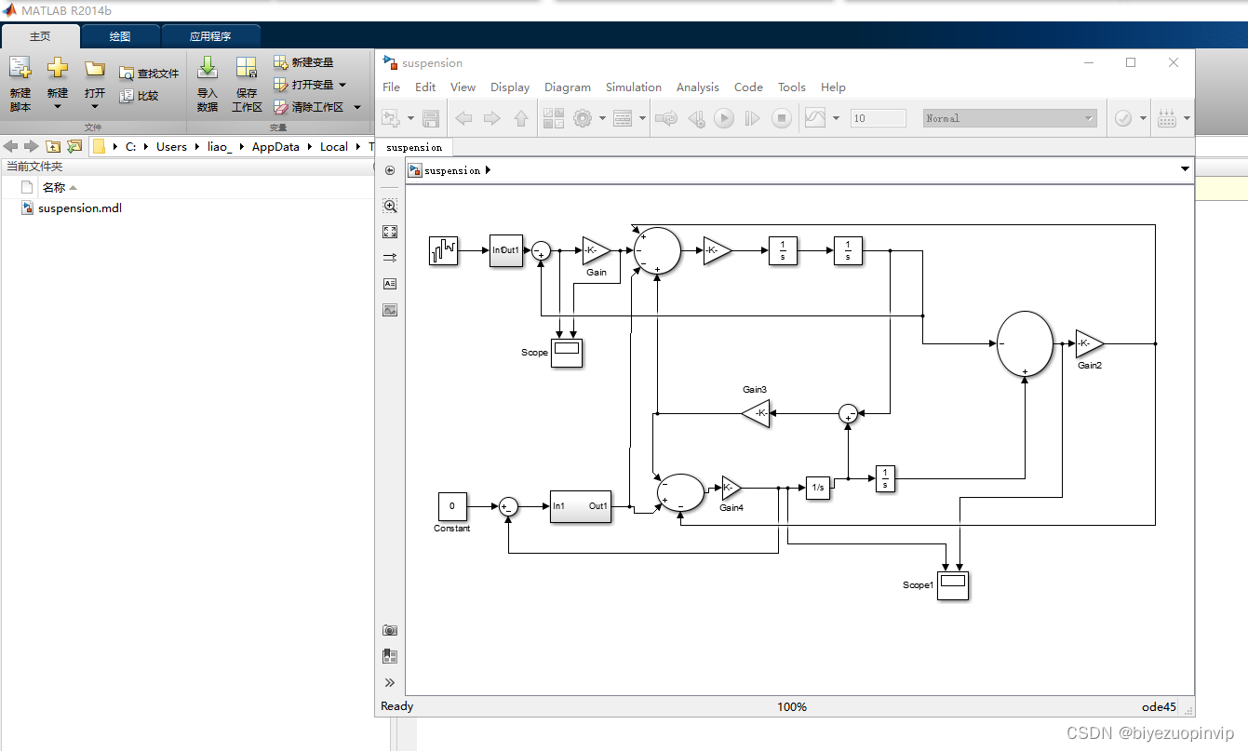This screenshot has width=1248, height=751.
Task: Expand the 清除工作区 dropdown arrow
Action: click(x=357, y=107)
